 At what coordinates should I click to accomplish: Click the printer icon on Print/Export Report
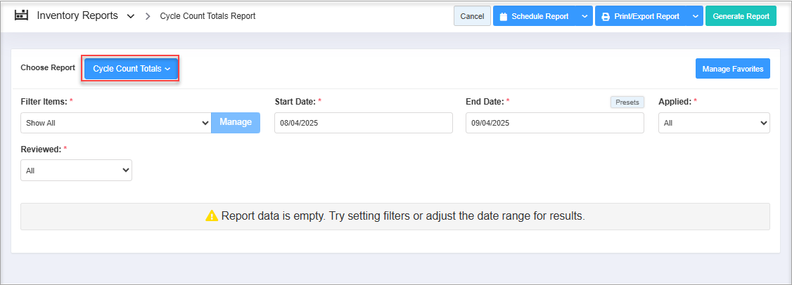click(605, 16)
